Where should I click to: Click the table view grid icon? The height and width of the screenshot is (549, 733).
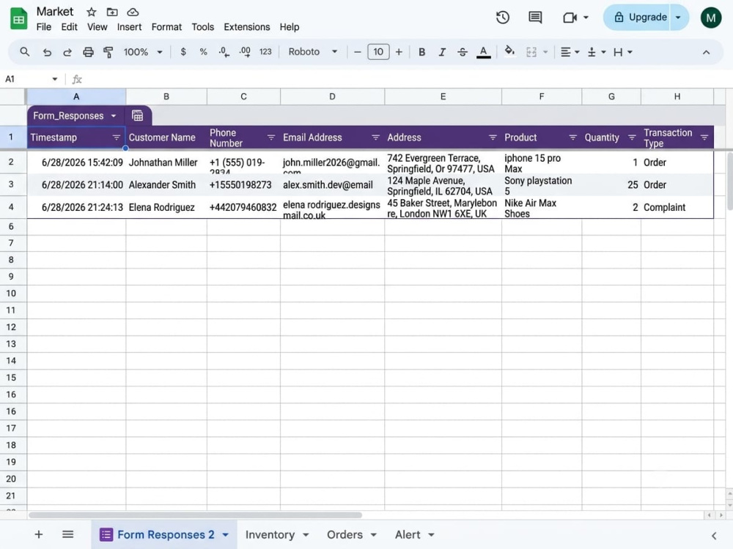138,116
